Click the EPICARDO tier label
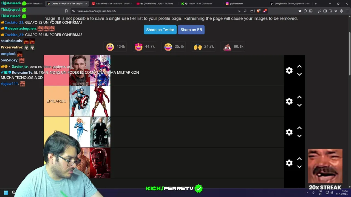 [56, 101]
